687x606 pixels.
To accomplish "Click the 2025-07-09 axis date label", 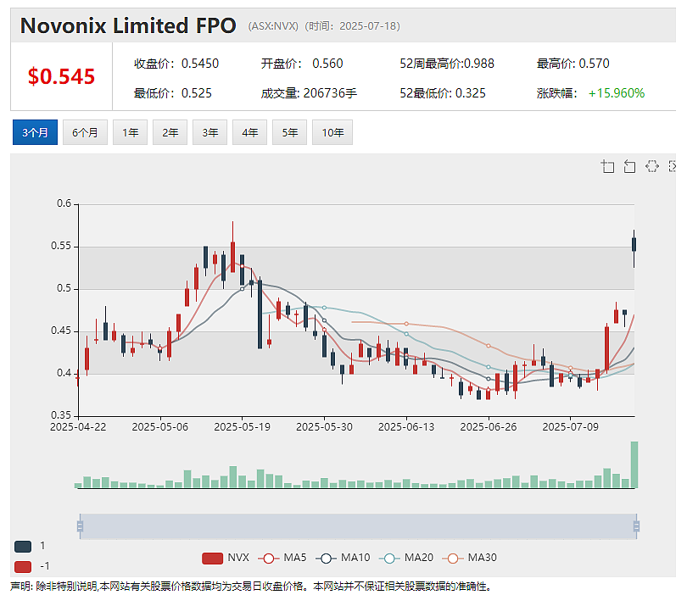I will pyautogui.click(x=571, y=427).
